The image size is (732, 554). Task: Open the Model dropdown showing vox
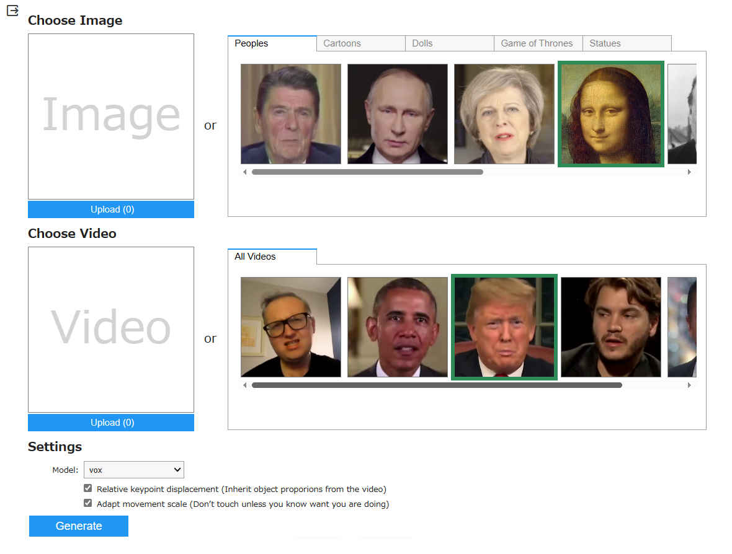pyautogui.click(x=134, y=470)
